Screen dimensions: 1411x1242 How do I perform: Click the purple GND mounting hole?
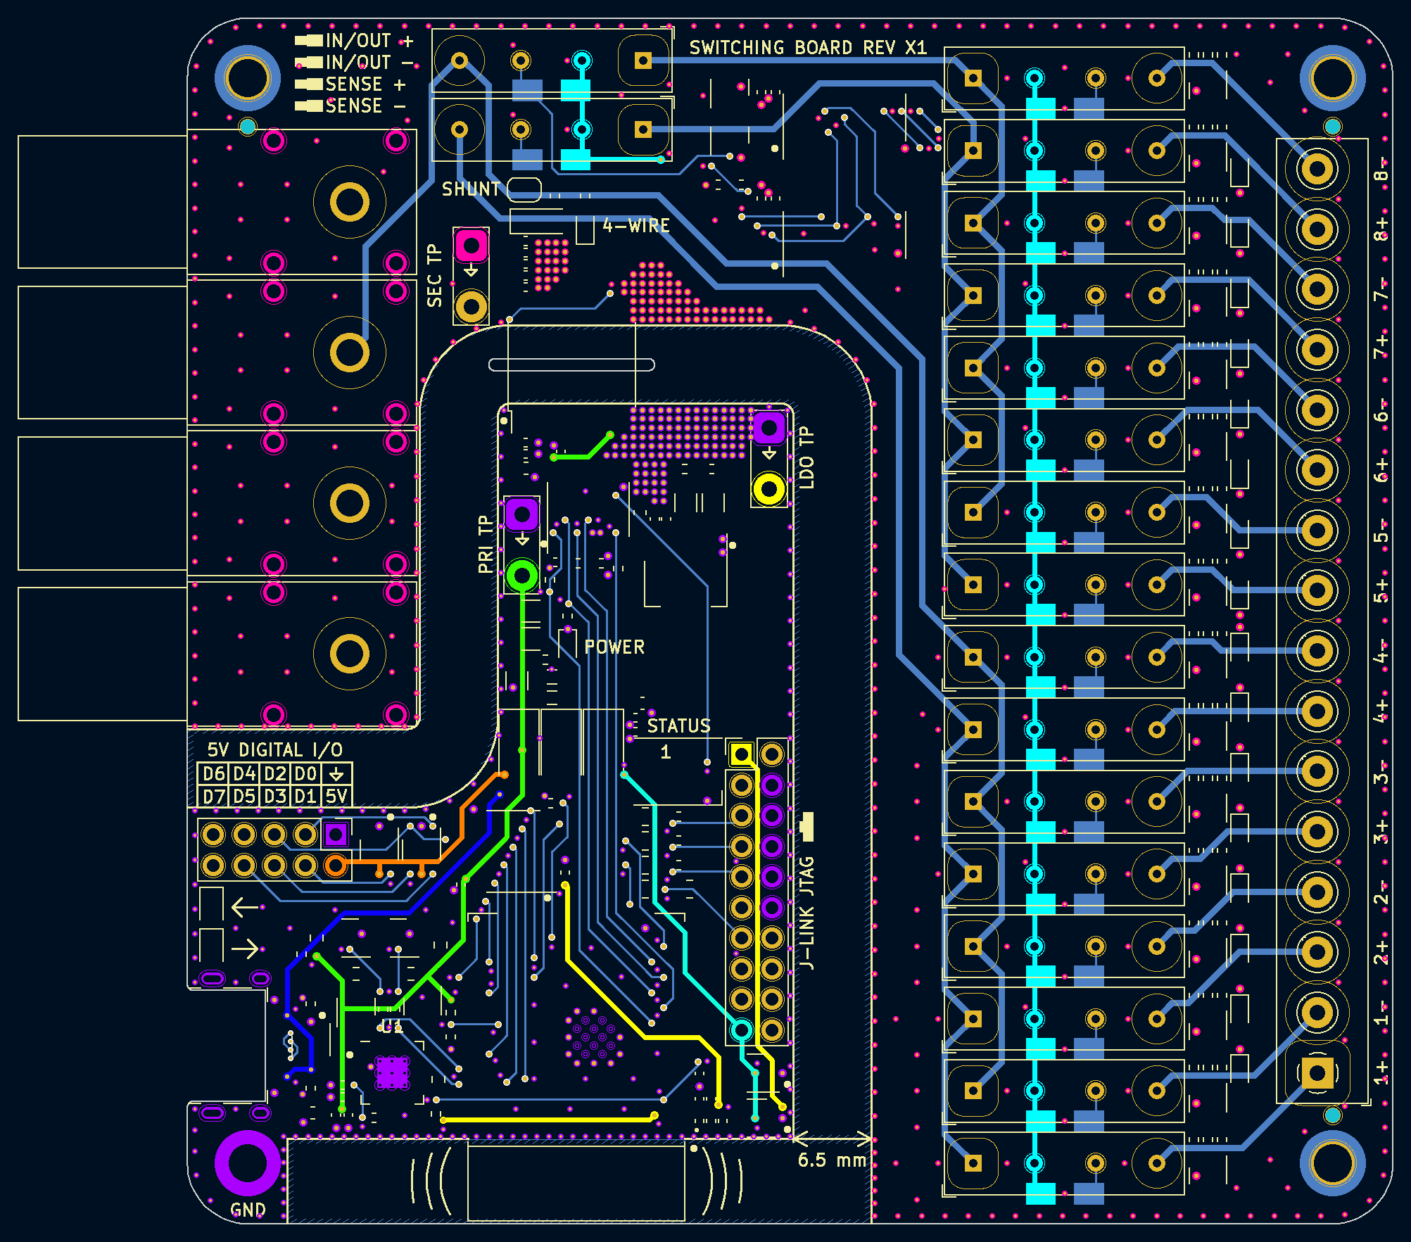(247, 1163)
